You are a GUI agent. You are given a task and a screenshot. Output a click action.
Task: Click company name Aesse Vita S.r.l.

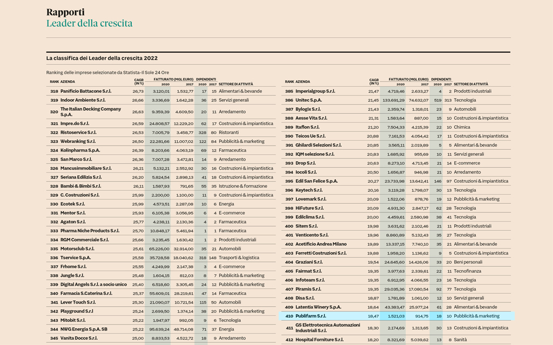point(311,118)
